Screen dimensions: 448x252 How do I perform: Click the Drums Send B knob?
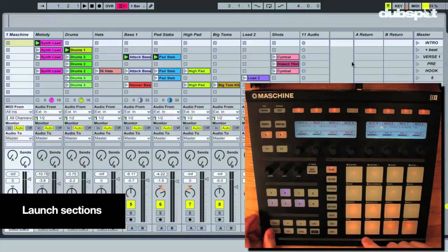coord(84,162)
